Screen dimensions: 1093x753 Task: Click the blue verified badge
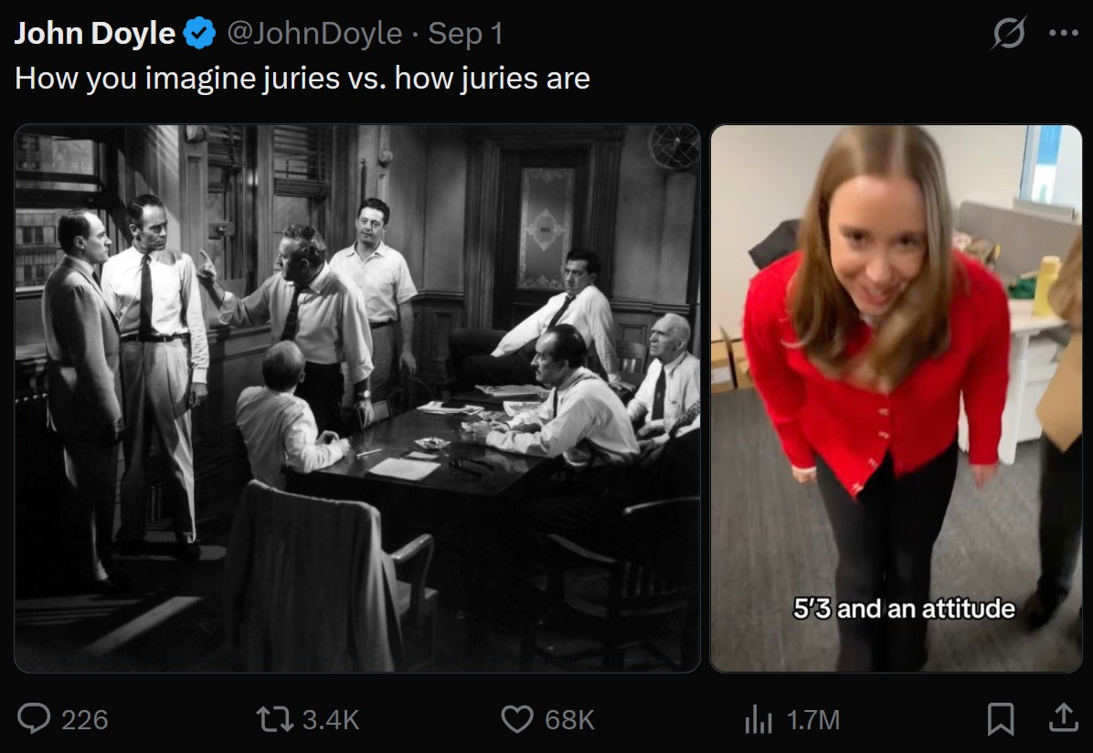click(199, 33)
